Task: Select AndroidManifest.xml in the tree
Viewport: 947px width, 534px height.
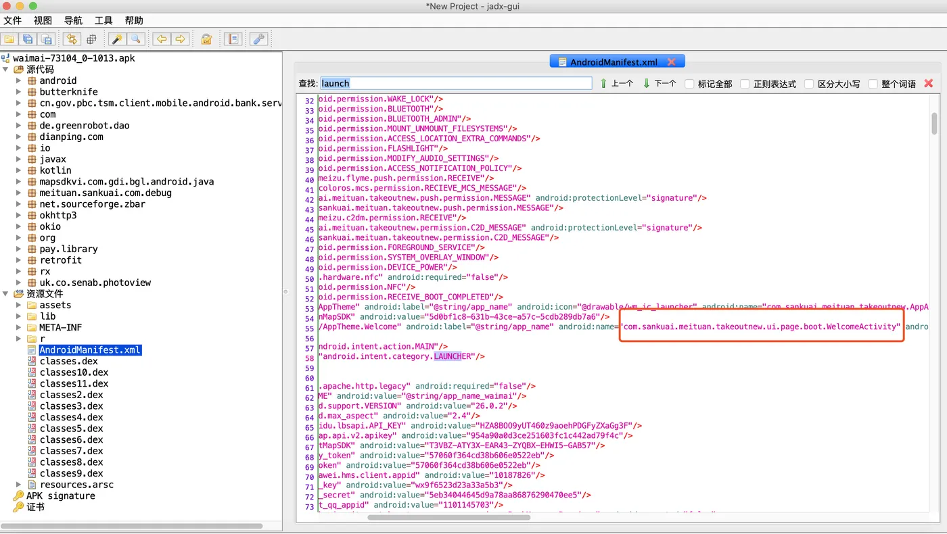Action: 90,350
